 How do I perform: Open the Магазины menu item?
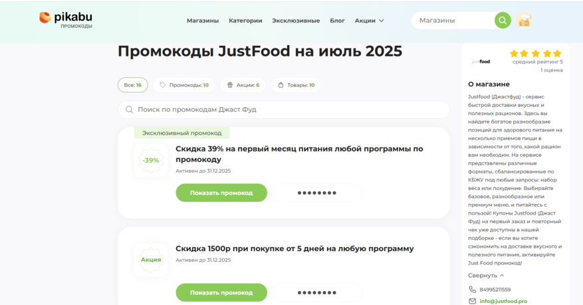[203, 21]
